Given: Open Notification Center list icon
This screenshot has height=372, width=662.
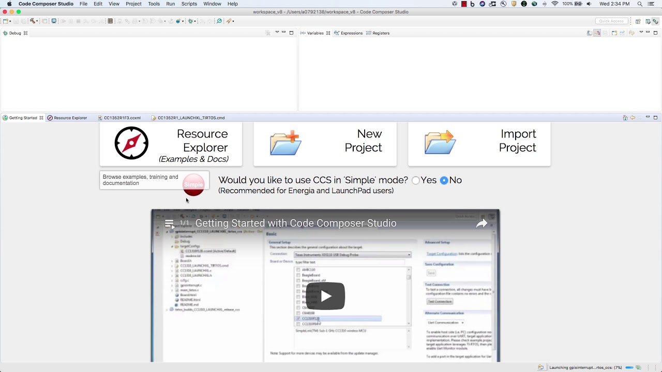Looking at the screenshot, I should (651, 4).
